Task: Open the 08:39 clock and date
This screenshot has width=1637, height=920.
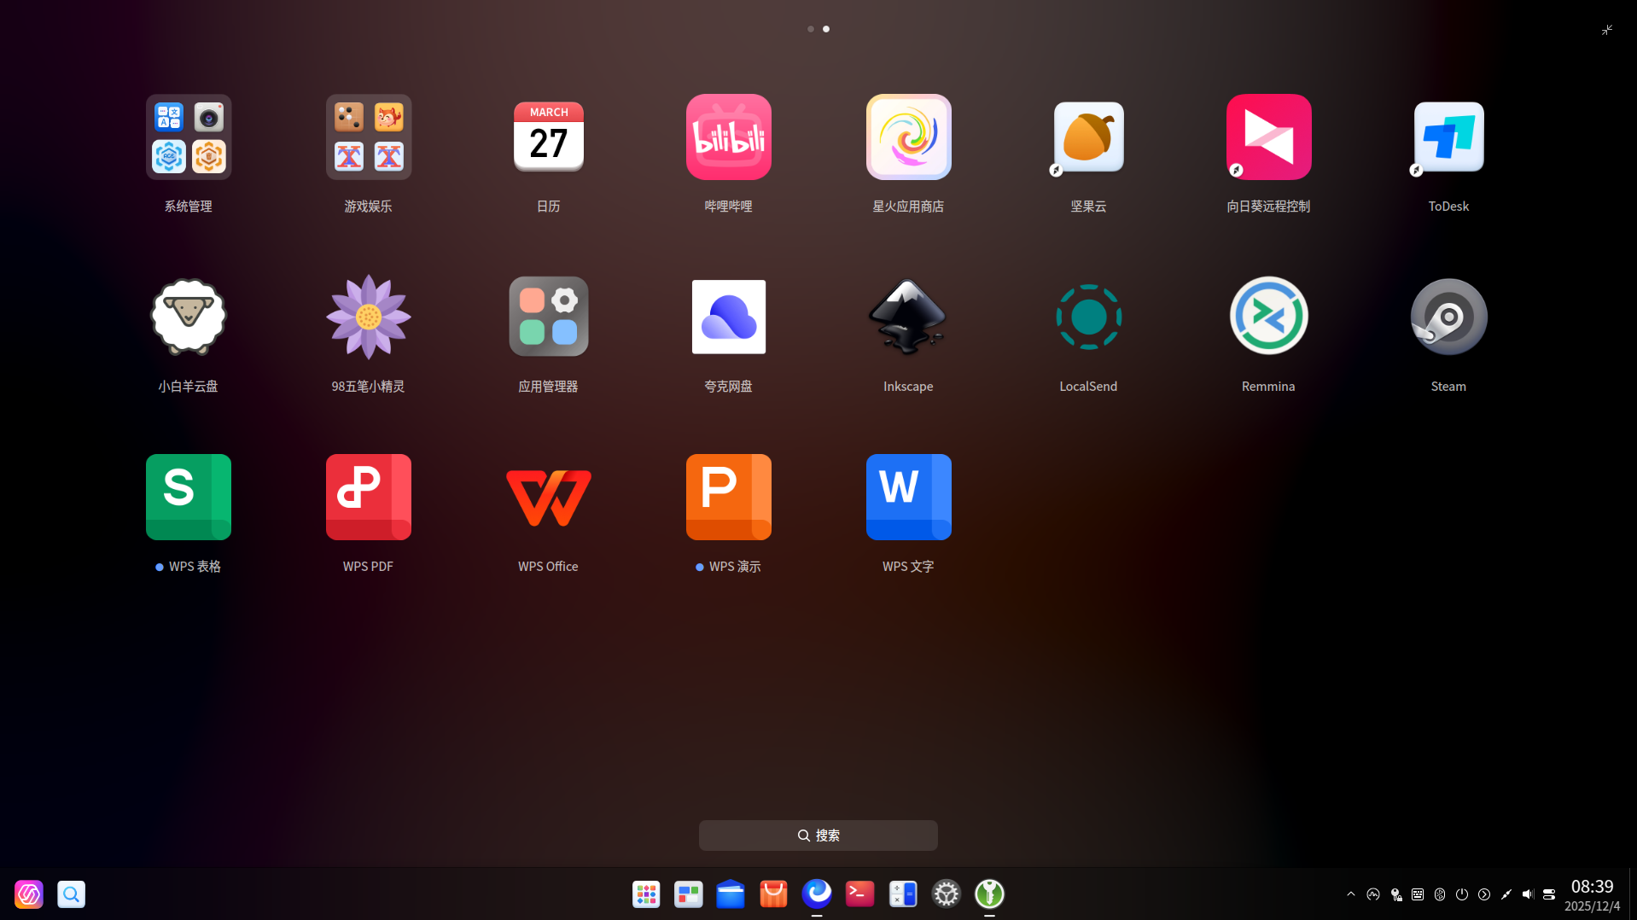Action: coord(1593,894)
